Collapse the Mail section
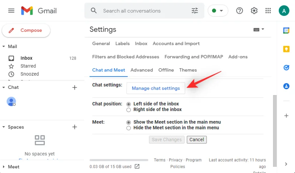This screenshot has height=173, width=295. click(x=4, y=46)
